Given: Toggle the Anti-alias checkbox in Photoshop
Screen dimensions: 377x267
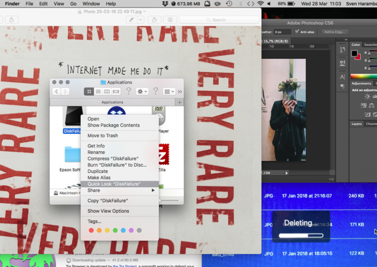Looking at the screenshot, I should click(297, 31).
